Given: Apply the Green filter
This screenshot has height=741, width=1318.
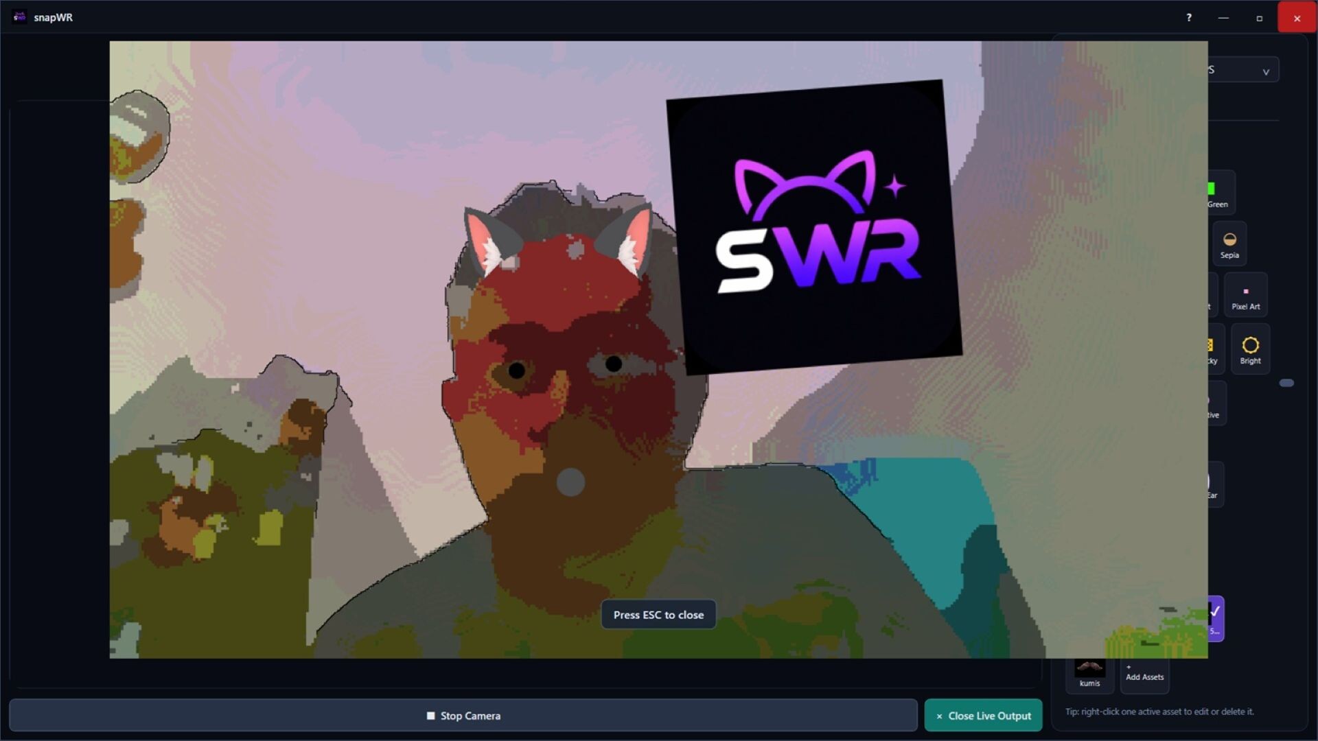Looking at the screenshot, I should click(1221, 193).
